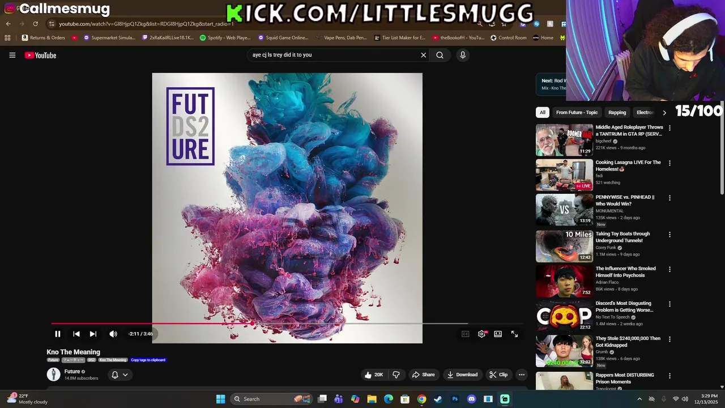Open options for Taking Toy Boats video

[x=669, y=235]
